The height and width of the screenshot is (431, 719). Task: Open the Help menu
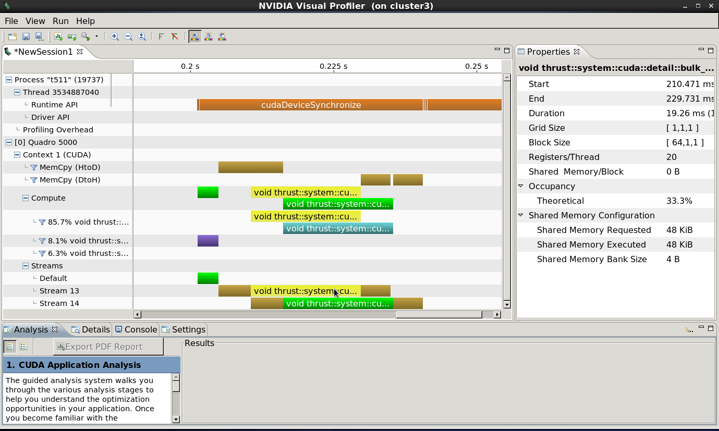(x=86, y=21)
